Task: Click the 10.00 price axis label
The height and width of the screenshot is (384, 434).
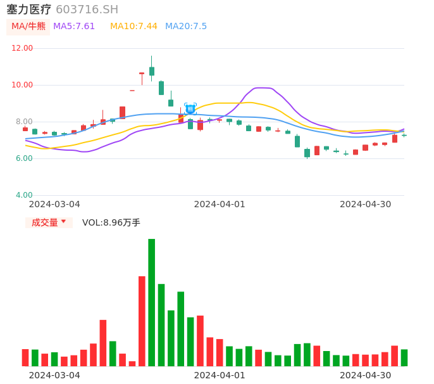Action: (x=22, y=85)
